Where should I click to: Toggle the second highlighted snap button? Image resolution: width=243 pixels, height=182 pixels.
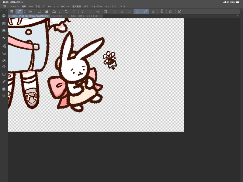(x=146, y=12)
